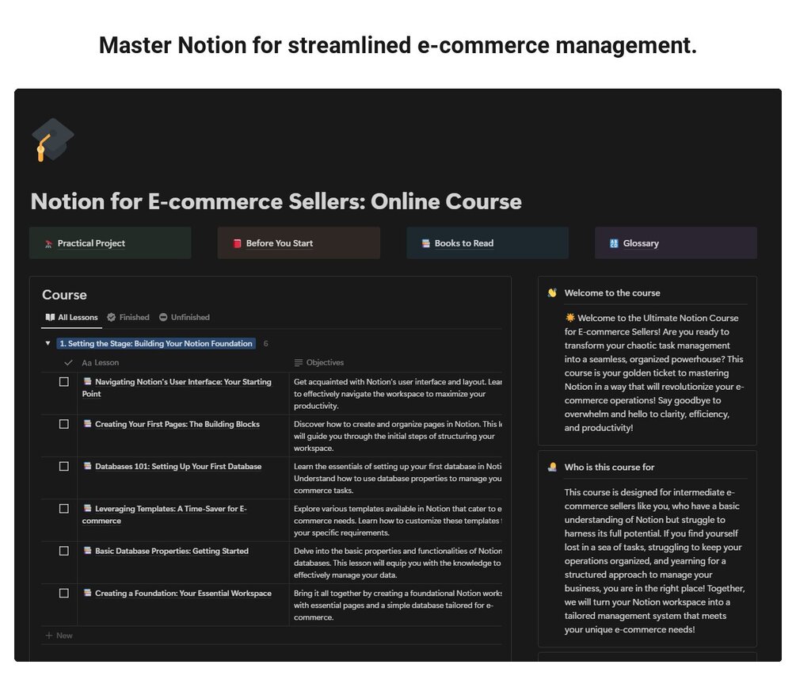Switch to the Unfinished tab
This screenshot has width=796, height=676.
(185, 318)
